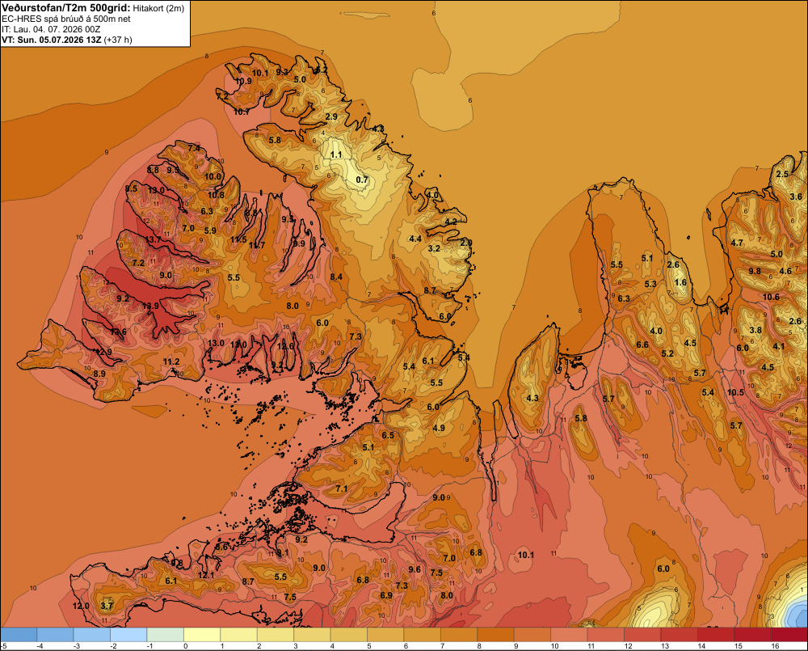This screenshot has width=808, height=651.
Task: Click the temperature value '10.6'
Action: (x=771, y=297)
